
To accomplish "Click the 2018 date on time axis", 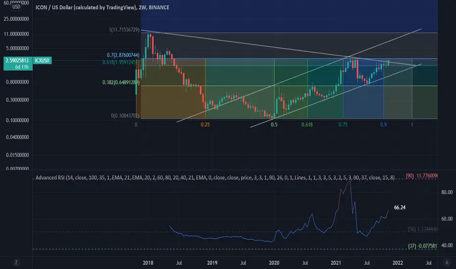I will tap(148, 263).
